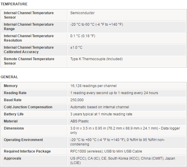The width and height of the screenshot is (187, 167).
Task: Click the -20 °C to 60 °C range value
Action: pyautogui.click(x=97, y=24)
